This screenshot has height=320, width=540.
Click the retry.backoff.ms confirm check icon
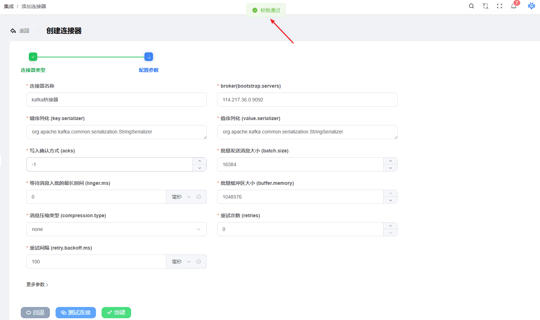(199, 262)
